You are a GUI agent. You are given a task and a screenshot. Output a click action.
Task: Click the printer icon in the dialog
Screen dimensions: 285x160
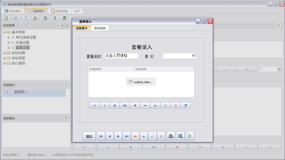coord(171,136)
